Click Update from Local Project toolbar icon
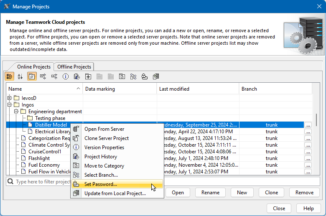Viewport: 326px width, 216px height. 156,76
